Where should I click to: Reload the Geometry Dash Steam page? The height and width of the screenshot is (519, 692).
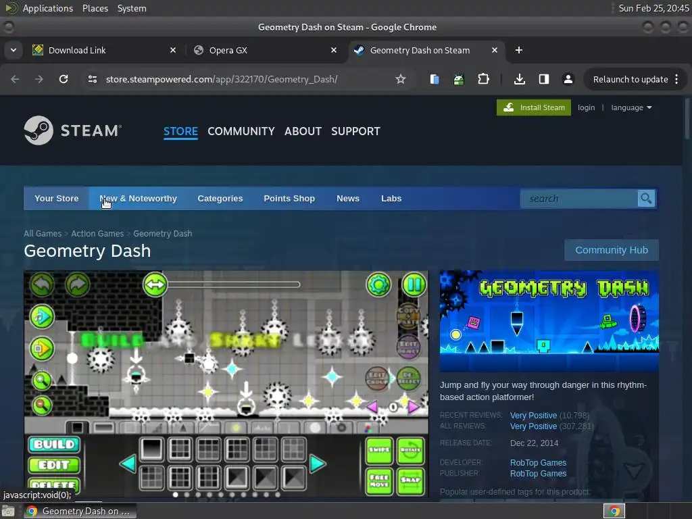click(64, 79)
